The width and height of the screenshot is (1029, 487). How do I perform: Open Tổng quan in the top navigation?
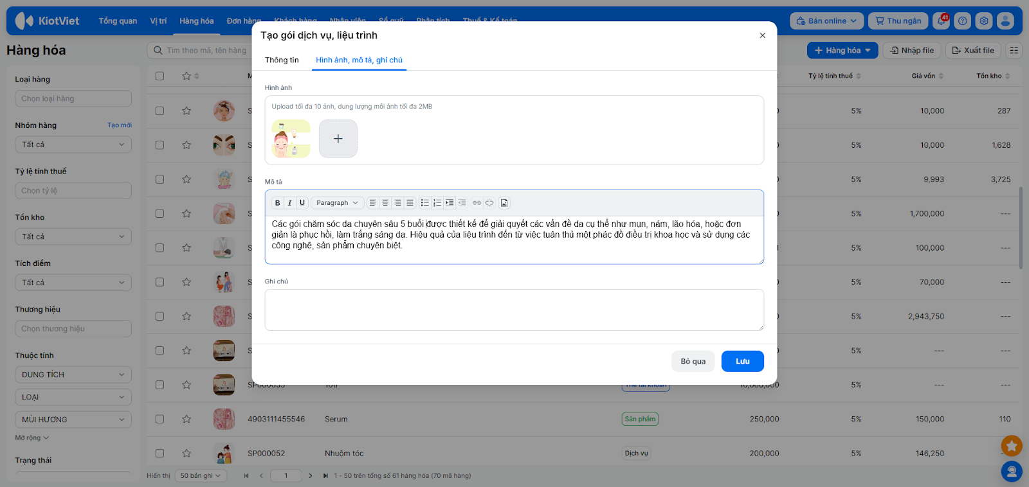tap(118, 21)
